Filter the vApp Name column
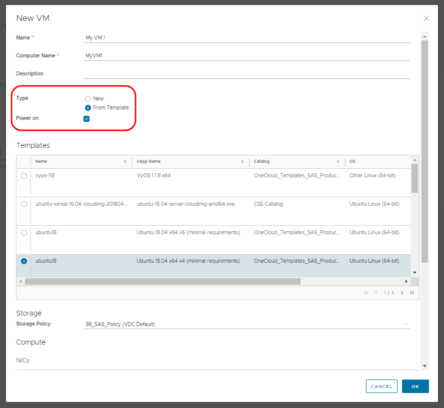444x408 pixels. pos(242,162)
